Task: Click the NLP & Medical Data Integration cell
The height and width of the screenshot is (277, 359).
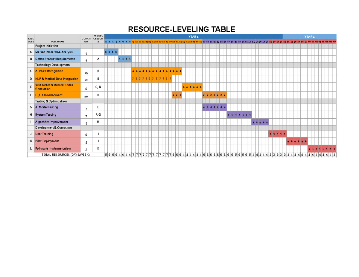Action: (x=57, y=79)
